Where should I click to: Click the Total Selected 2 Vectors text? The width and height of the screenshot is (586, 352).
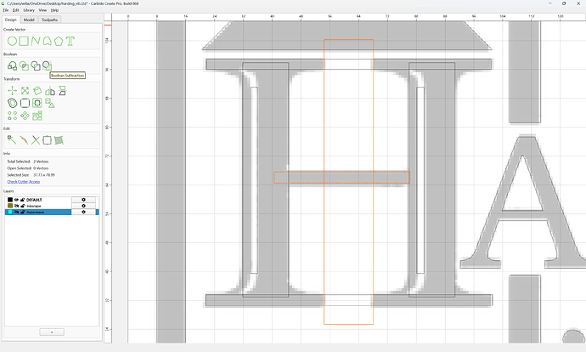click(28, 162)
